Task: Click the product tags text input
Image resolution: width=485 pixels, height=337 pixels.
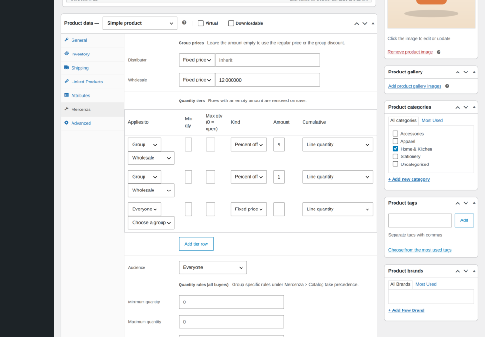Action: pos(420,220)
